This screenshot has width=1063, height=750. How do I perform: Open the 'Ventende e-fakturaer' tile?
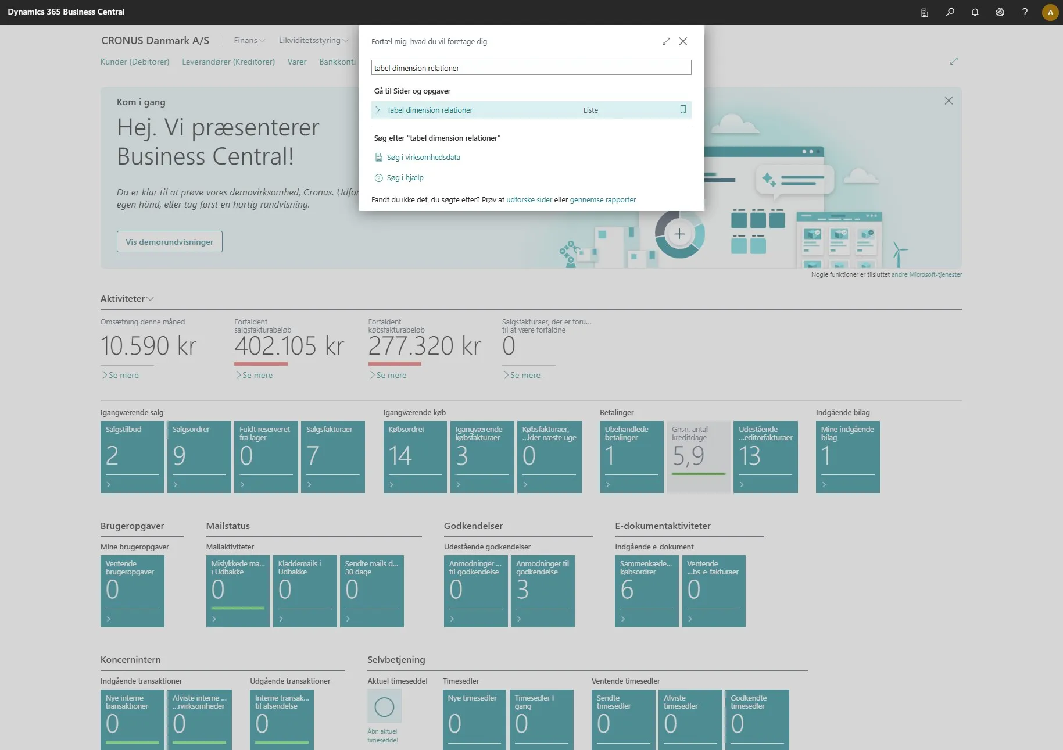(714, 591)
